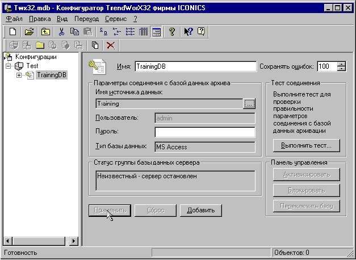Click the yellow New folder icon

click(x=40, y=45)
